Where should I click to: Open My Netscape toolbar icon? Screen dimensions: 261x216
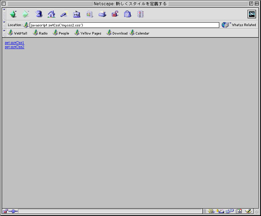[77, 14]
